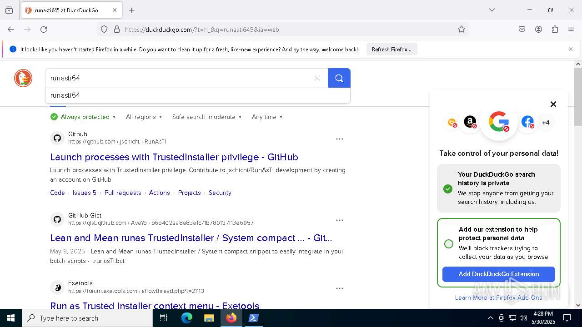Screen dimensions: 582x327
Task: Open File Explorer from taskbar
Action: [x=209, y=318]
